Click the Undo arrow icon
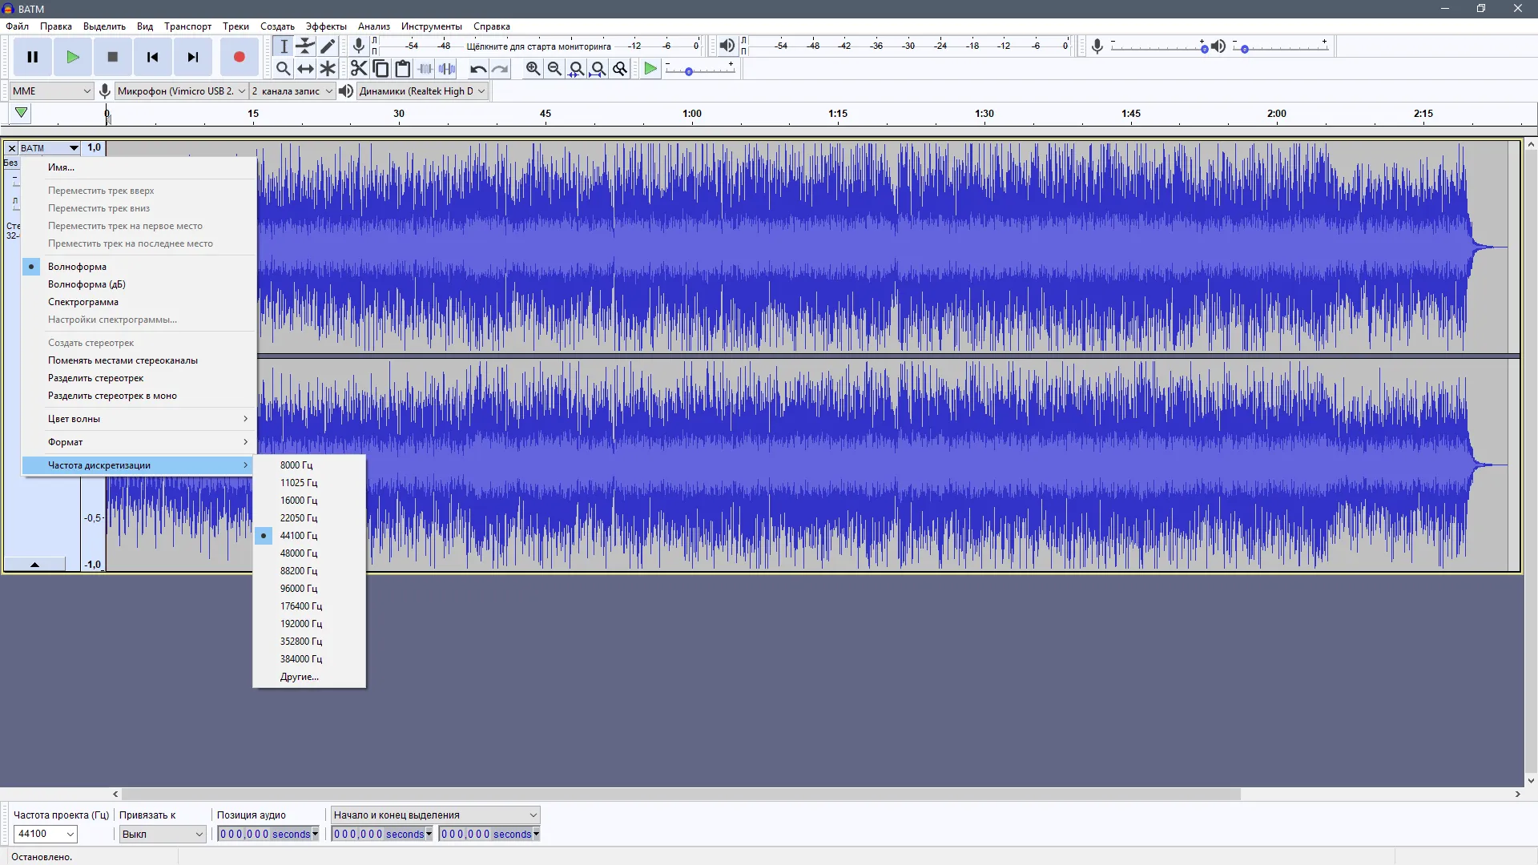Image resolution: width=1538 pixels, height=865 pixels. pyautogui.click(x=478, y=69)
